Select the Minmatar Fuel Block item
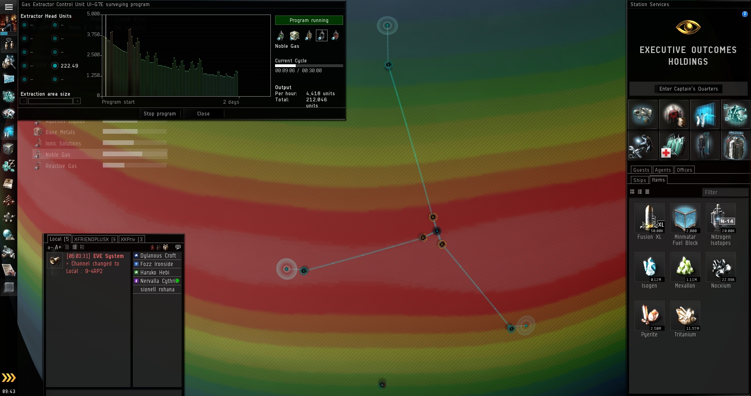751x396 pixels. click(685, 224)
